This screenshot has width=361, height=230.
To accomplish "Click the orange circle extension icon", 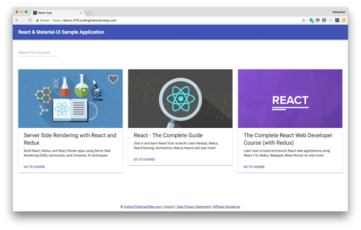I will point(343,20).
